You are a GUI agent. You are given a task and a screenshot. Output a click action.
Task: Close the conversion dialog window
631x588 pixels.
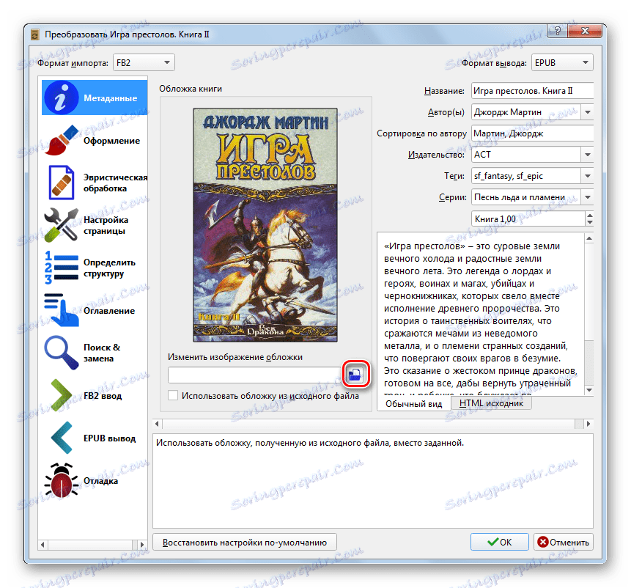(585, 31)
